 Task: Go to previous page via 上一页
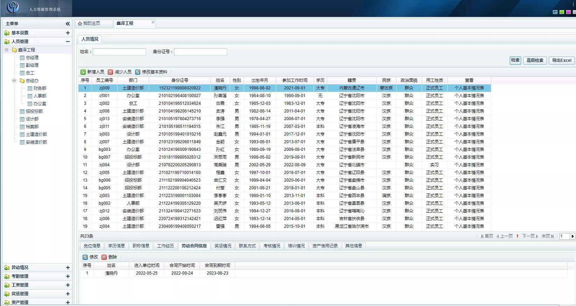(504, 236)
